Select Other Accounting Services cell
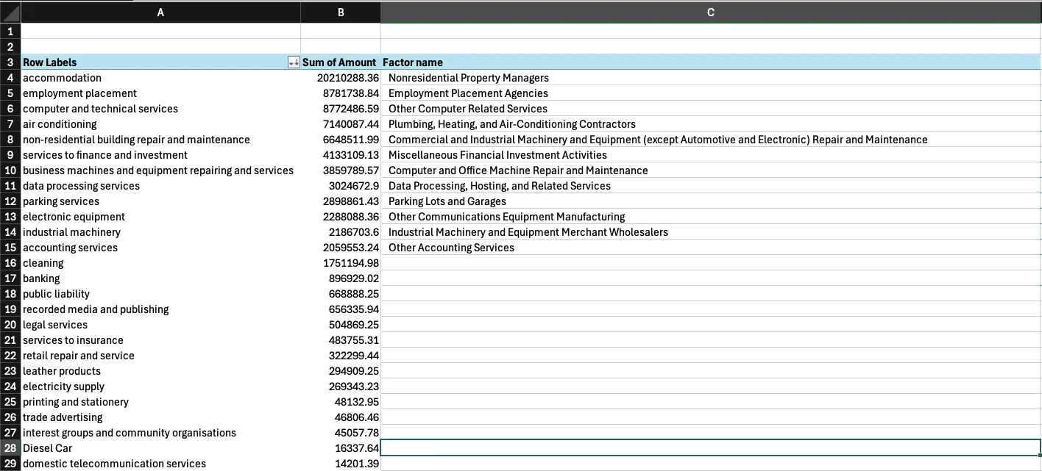Screen dimensions: 1042x471 pos(711,248)
